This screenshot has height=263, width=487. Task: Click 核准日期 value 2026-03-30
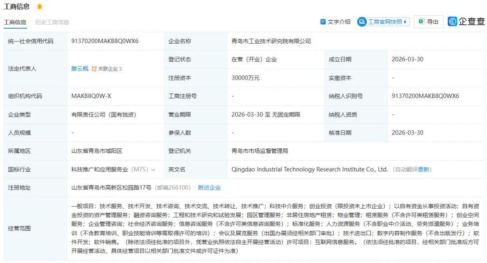tap(407, 133)
